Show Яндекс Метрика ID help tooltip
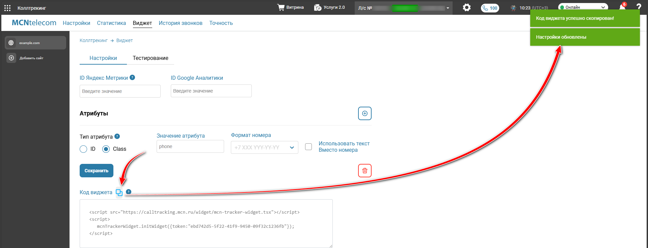Image resolution: width=648 pixels, height=248 pixels. pos(132,77)
